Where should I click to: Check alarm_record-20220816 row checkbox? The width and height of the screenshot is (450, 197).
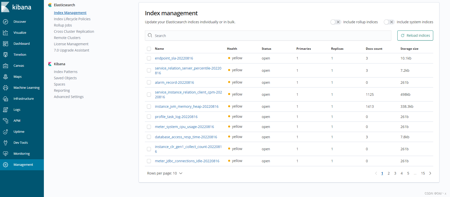(x=149, y=82)
